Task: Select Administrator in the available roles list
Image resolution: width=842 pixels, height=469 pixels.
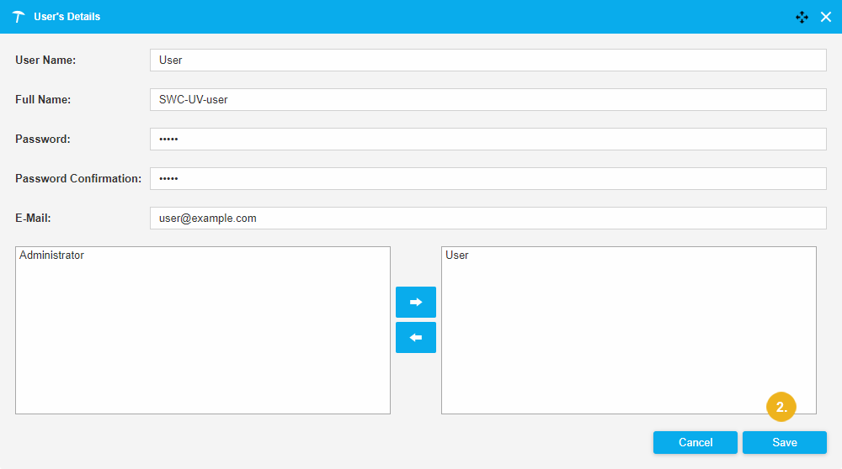Action: pyautogui.click(x=51, y=256)
